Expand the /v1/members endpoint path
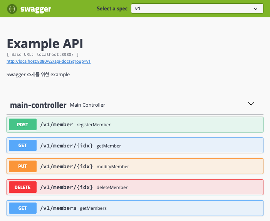Viewport: 270px width, 221px height. coord(58,208)
